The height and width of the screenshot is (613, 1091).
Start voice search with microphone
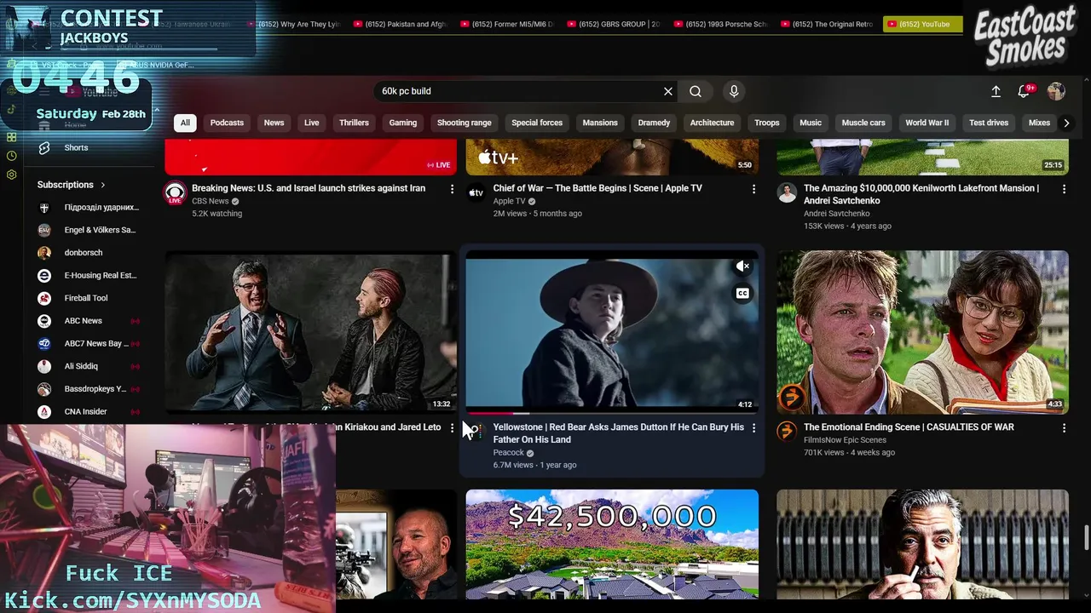coord(734,91)
